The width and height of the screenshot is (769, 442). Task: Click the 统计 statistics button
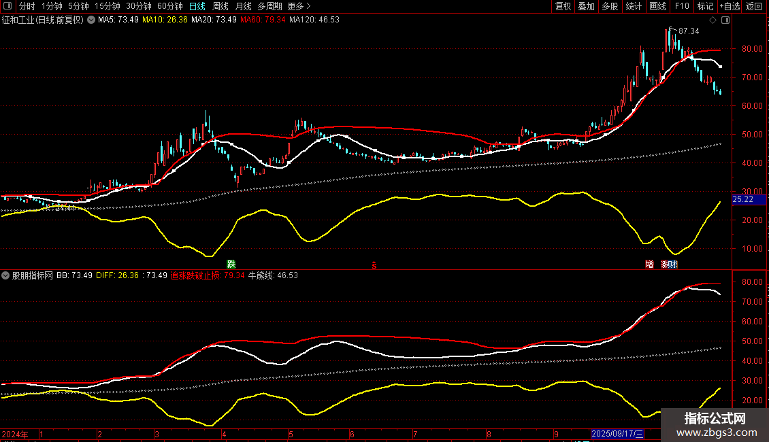point(634,6)
